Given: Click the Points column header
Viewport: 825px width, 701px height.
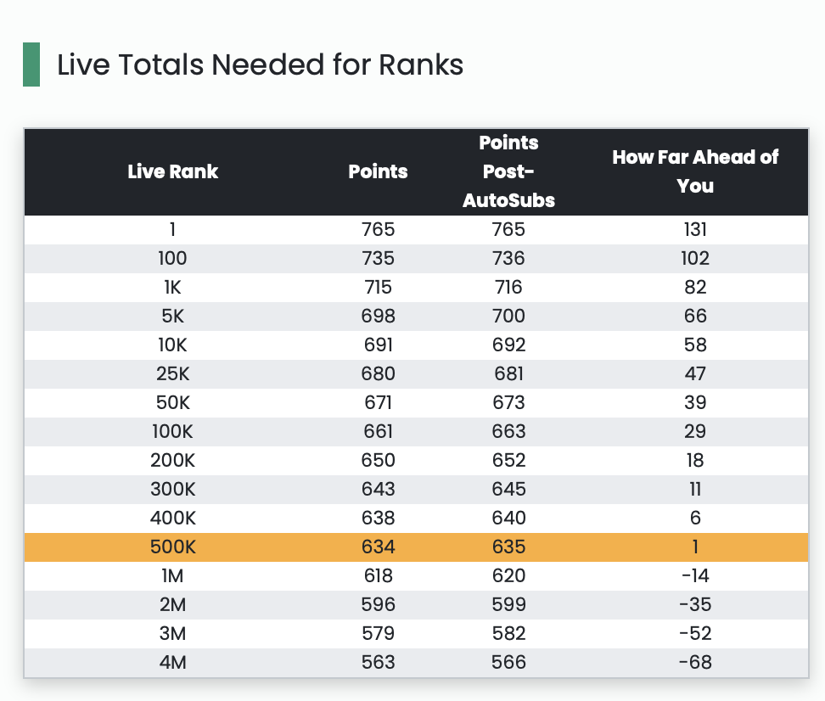Looking at the screenshot, I should pyautogui.click(x=378, y=171).
